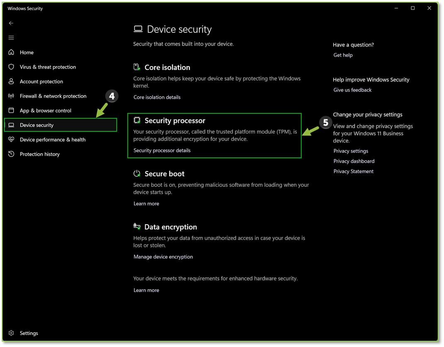Click the Device performance & health heart icon

pos(11,139)
